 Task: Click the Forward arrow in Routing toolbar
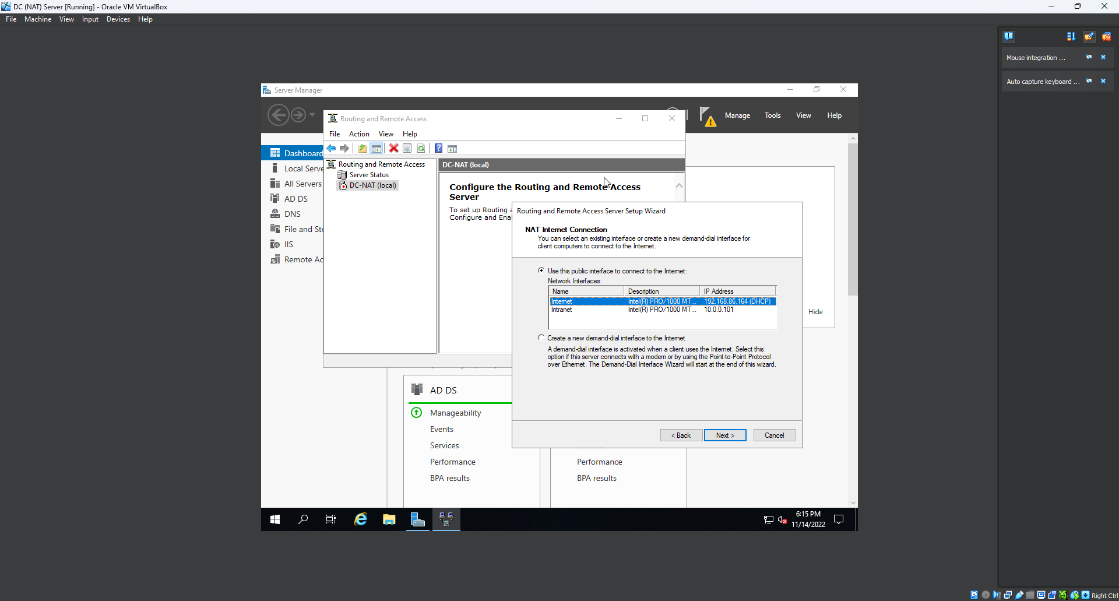(344, 149)
